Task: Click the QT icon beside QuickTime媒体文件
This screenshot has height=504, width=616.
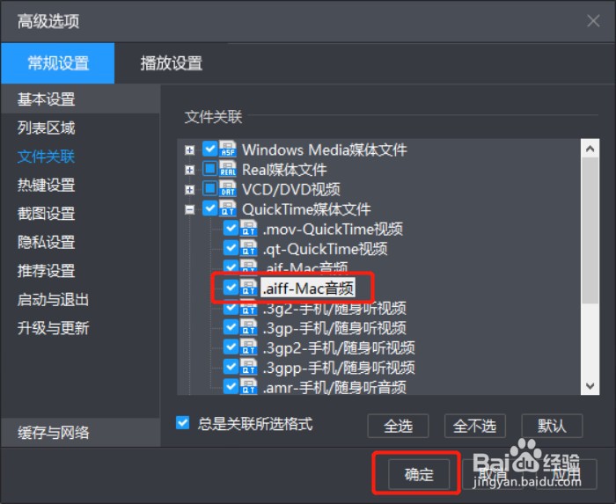Action: coord(228,208)
